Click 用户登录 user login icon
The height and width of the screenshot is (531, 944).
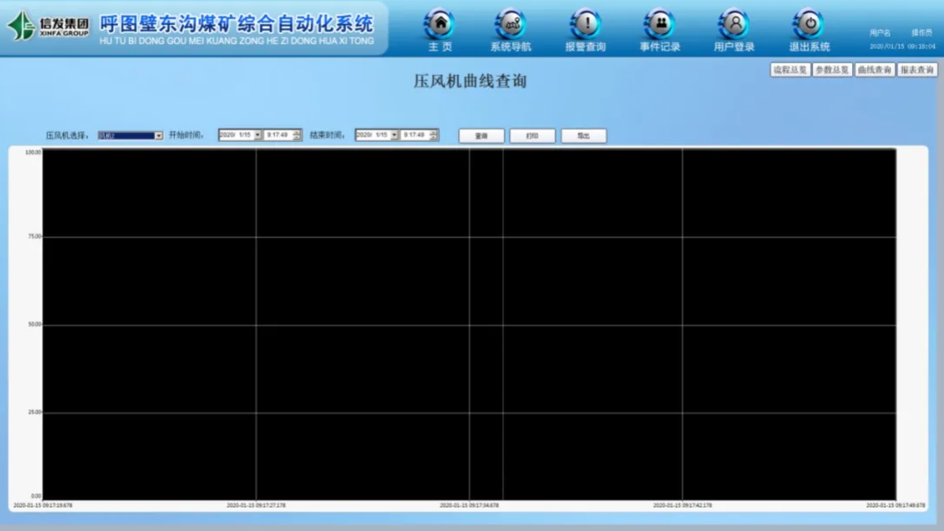[734, 24]
